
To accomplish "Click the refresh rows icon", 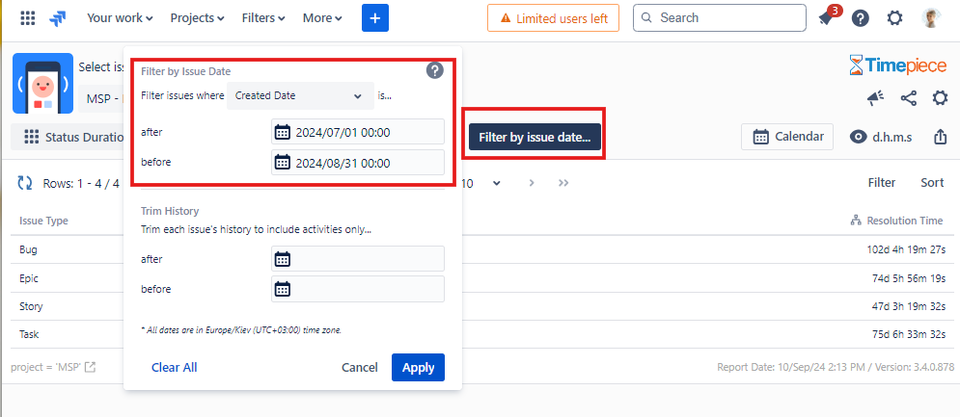I will coord(24,182).
